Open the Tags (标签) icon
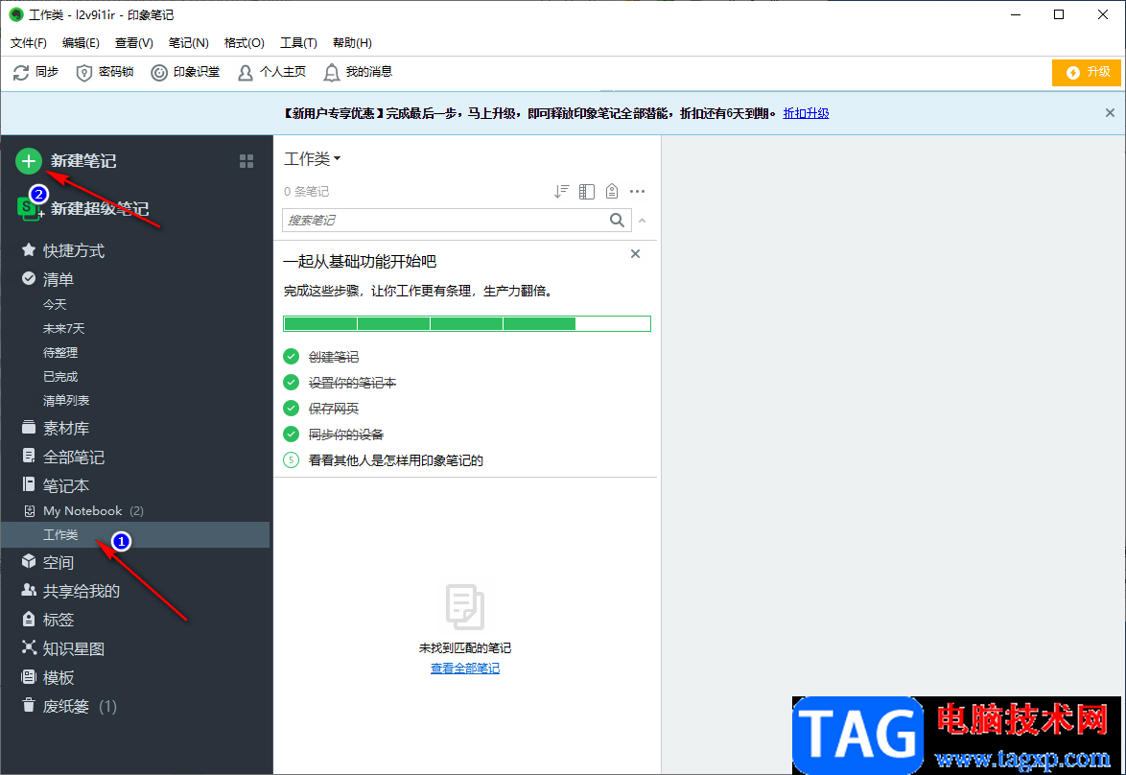This screenshot has width=1126, height=775. tap(29, 620)
